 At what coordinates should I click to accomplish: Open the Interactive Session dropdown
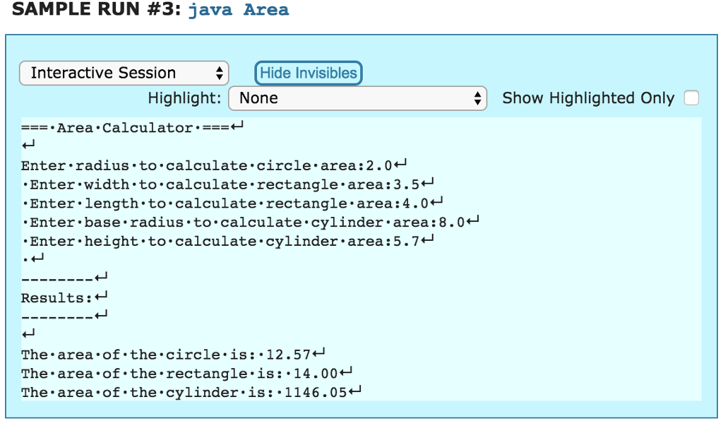point(124,73)
